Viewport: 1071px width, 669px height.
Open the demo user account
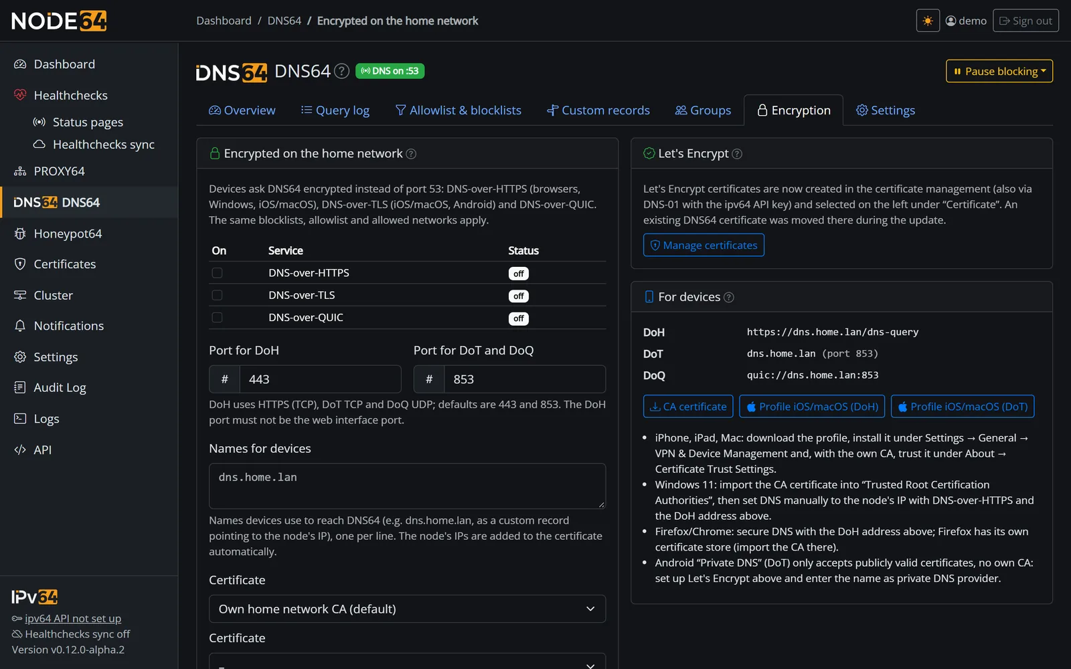coord(966,21)
